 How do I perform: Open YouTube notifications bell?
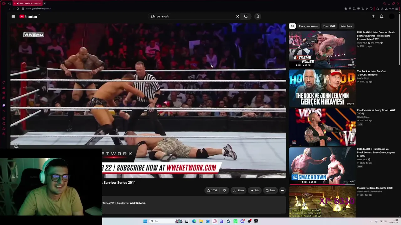tap(382, 17)
